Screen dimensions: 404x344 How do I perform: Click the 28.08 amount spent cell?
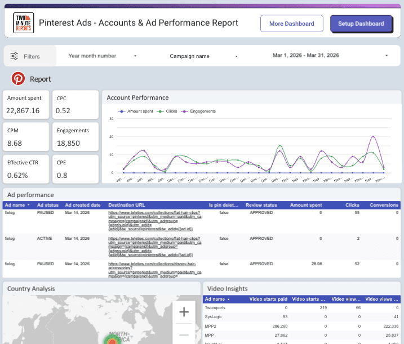click(x=317, y=263)
